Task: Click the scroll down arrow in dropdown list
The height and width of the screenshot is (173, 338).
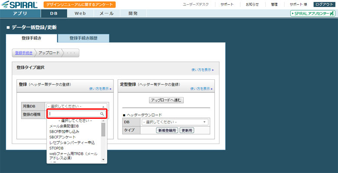Action: click(103, 160)
